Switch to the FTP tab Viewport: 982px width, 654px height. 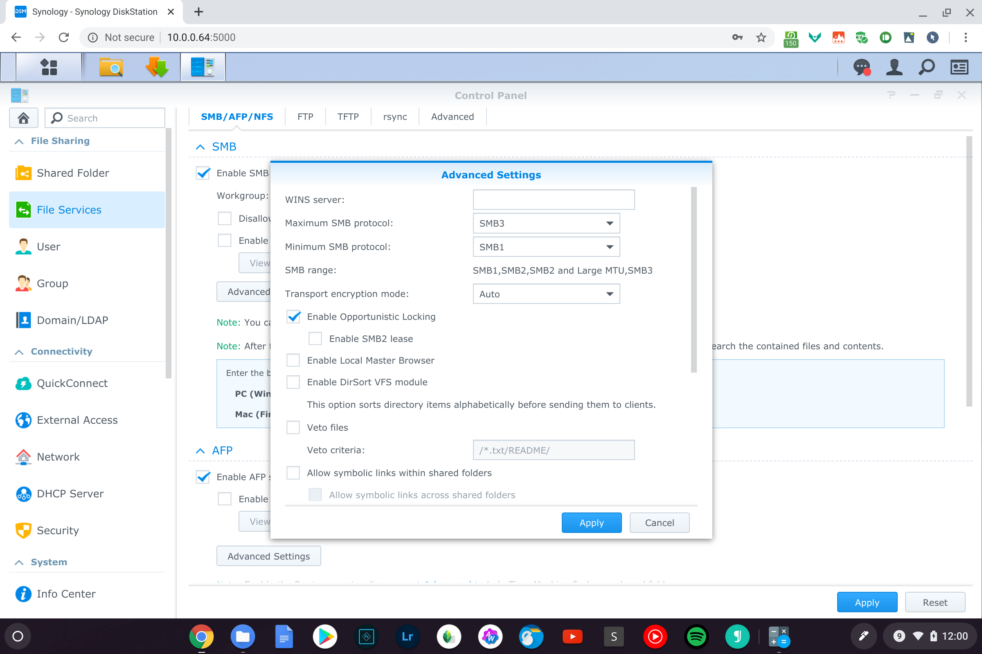pyautogui.click(x=305, y=117)
